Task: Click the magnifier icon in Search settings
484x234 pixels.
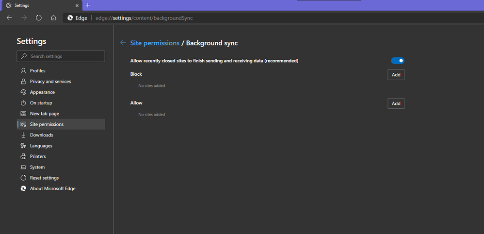Action: 23,56
